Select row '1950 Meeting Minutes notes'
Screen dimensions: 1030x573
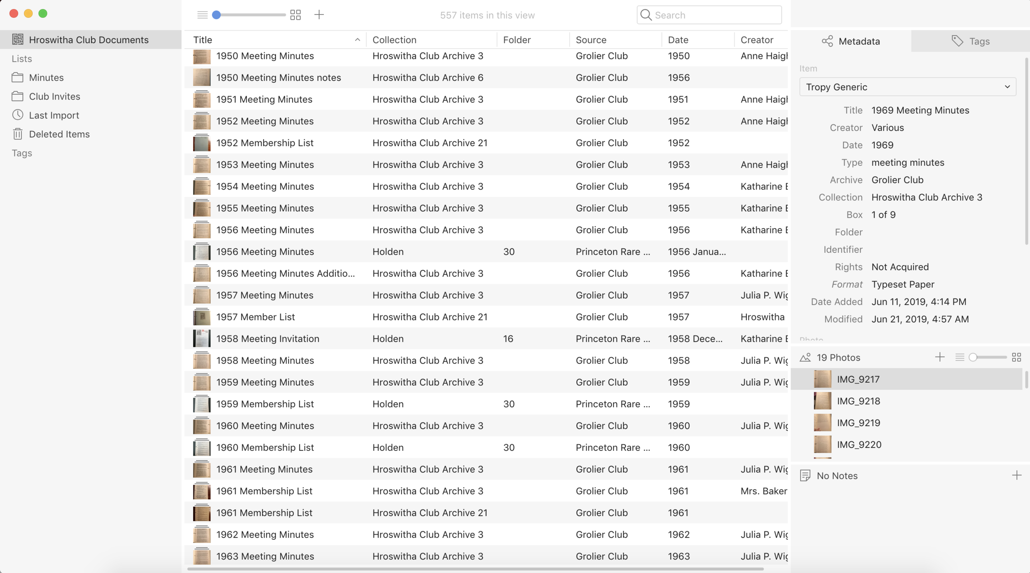pos(486,77)
